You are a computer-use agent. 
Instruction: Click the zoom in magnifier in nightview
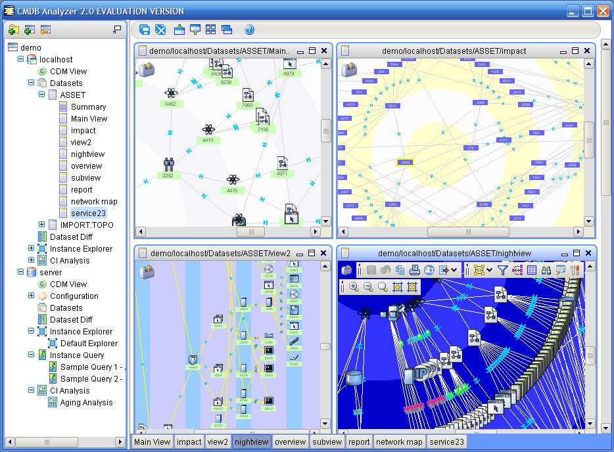(354, 287)
